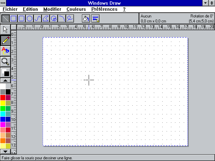The image size is (215, 161).
Task: Open the Fichier menu
Action: [10, 9]
